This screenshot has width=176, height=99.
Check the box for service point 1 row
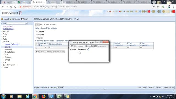click(36, 48)
